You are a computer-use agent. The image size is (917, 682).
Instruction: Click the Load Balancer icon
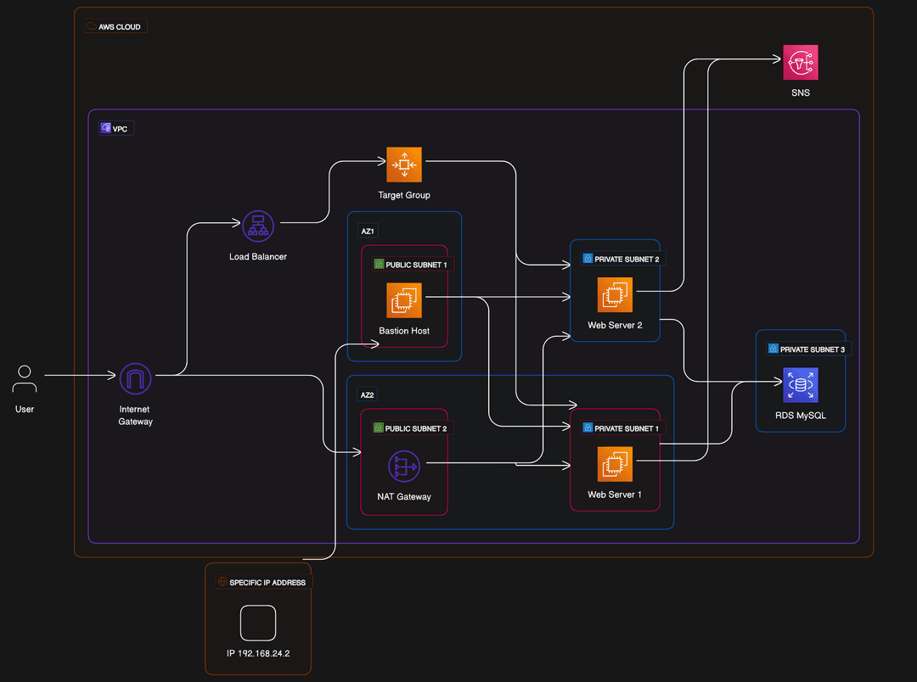257,226
